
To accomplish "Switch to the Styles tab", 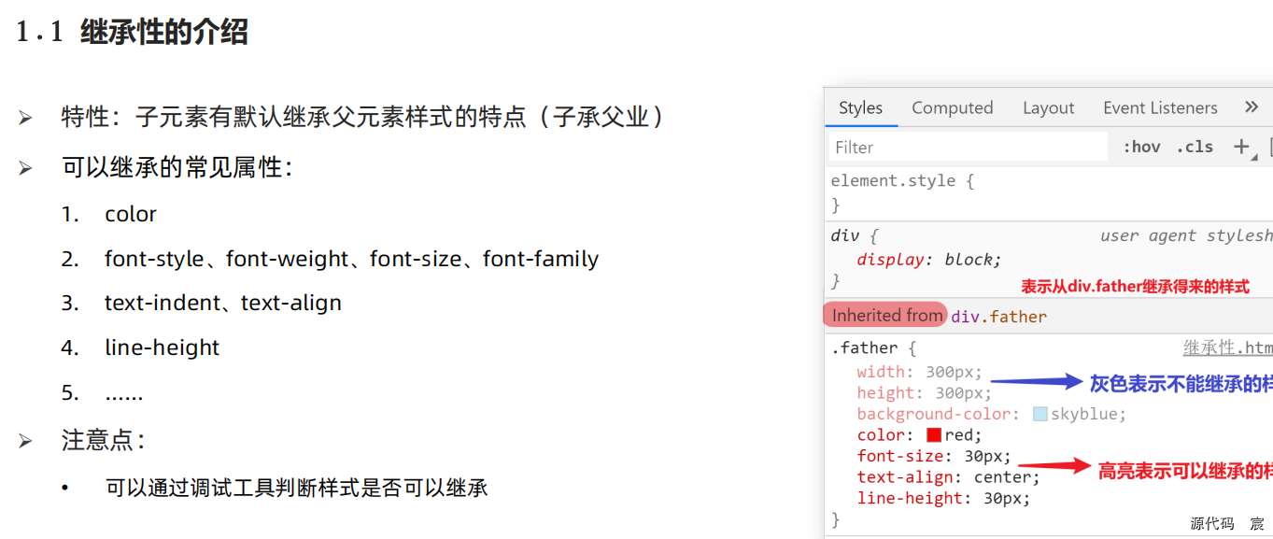I will click(860, 107).
